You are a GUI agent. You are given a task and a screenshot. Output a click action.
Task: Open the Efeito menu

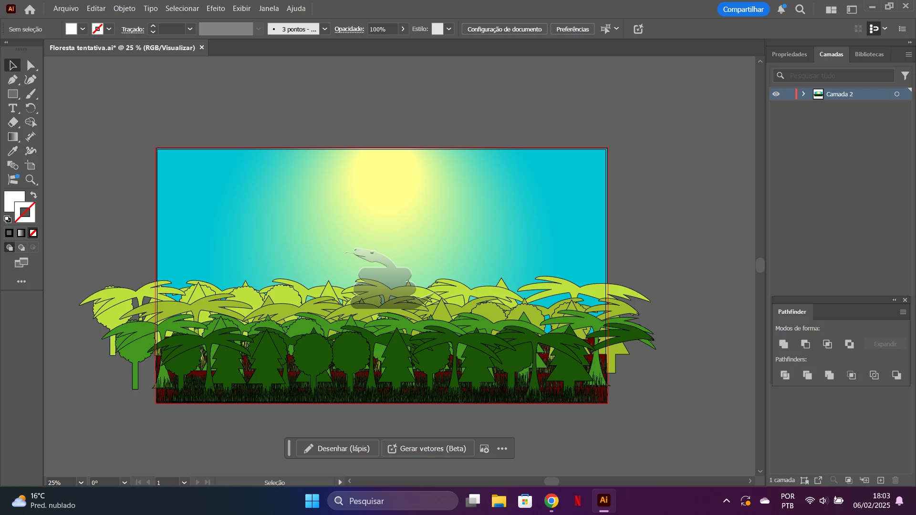(x=216, y=9)
